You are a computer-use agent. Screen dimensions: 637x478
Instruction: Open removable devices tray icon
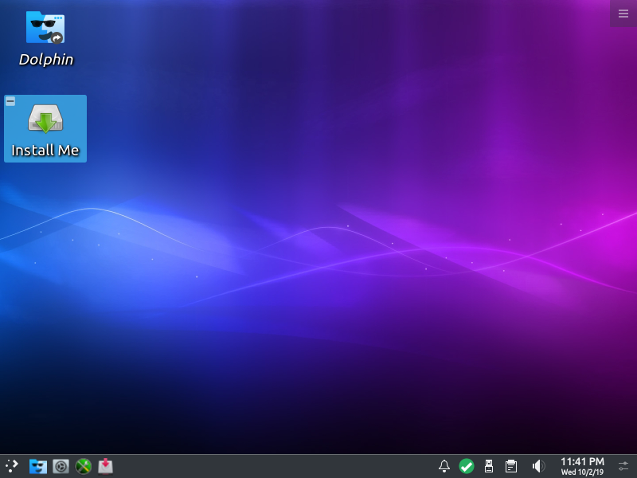click(489, 466)
